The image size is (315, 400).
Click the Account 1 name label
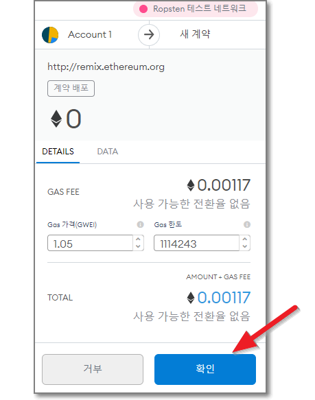pyautogui.click(x=90, y=34)
